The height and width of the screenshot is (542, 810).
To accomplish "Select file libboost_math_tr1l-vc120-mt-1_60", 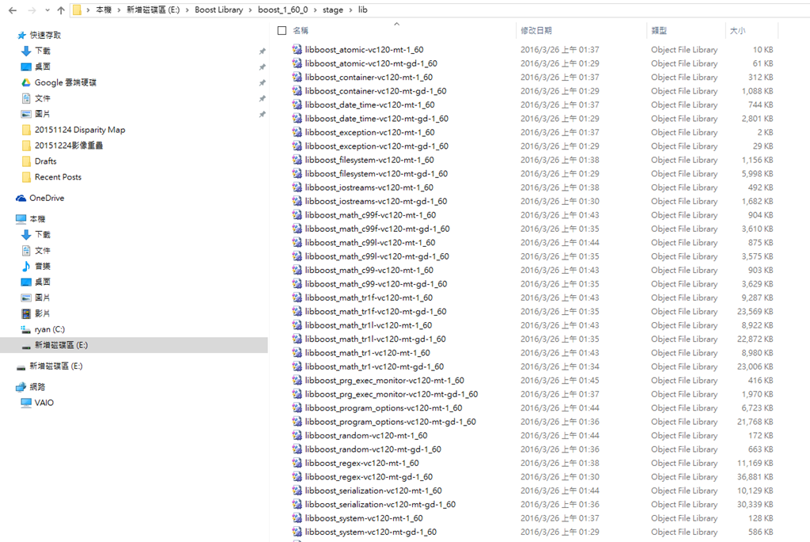I will click(x=369, y=325).
